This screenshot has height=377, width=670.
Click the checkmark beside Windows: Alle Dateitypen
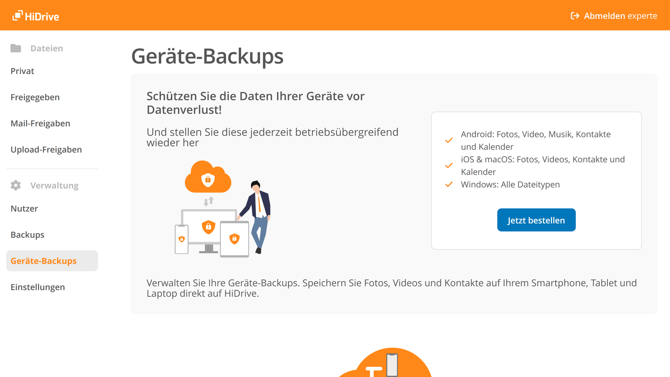tap(448, 184)
